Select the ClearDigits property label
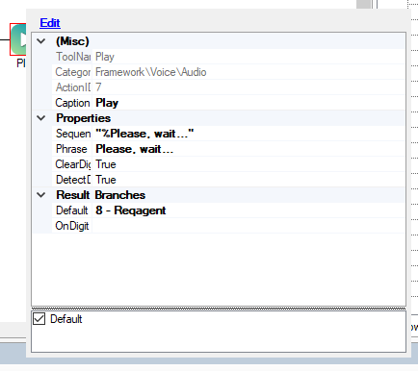Screen dimensions: 418x371 (72, 164)
